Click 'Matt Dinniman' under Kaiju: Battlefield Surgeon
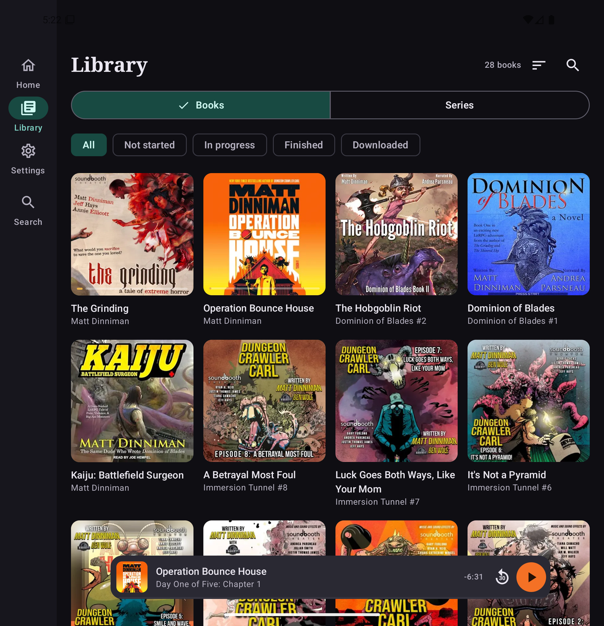604x626 pixels. pyautogui.click(x=100, y=488)
